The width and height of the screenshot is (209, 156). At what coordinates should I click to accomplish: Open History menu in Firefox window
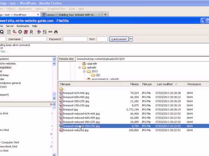click(11, 9)
